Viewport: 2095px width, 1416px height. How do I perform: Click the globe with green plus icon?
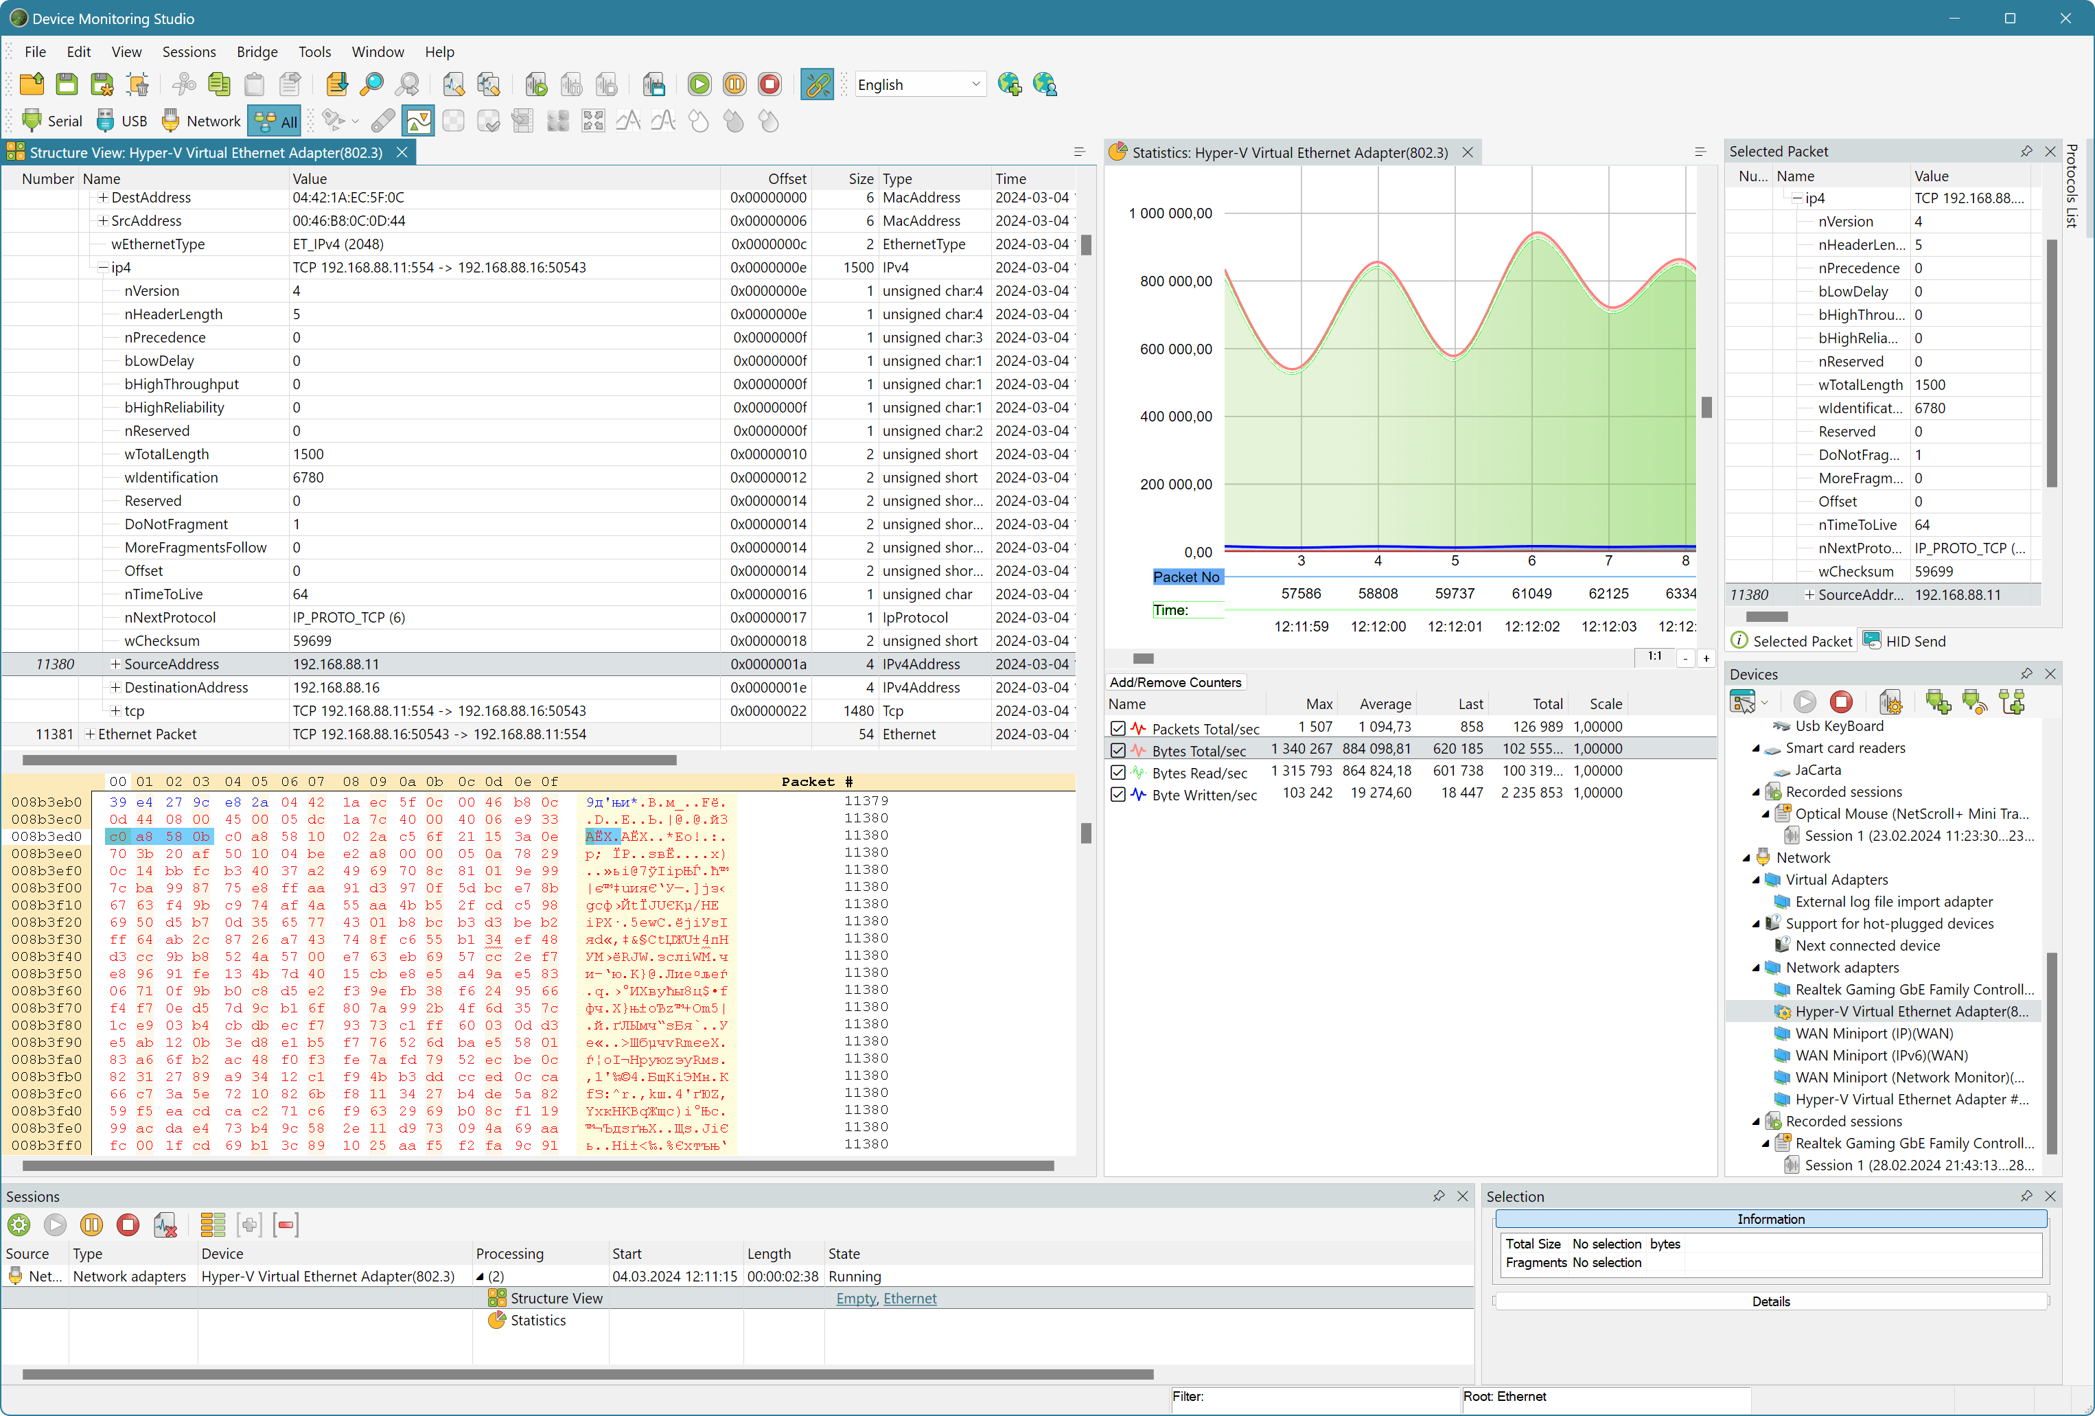pyautogui.click(x=1010, y=84)
